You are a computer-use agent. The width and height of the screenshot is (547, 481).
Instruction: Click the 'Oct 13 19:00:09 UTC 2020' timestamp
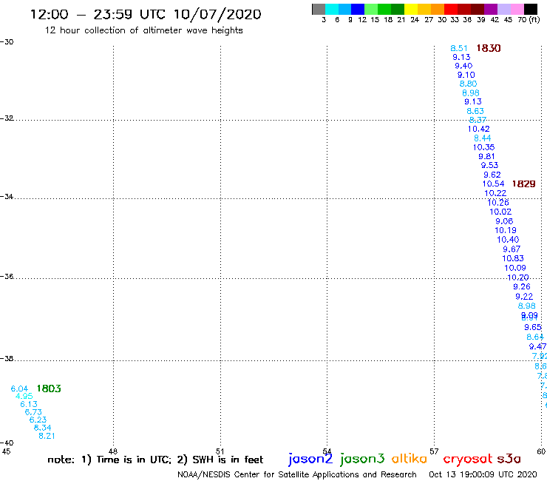point(483,474)
